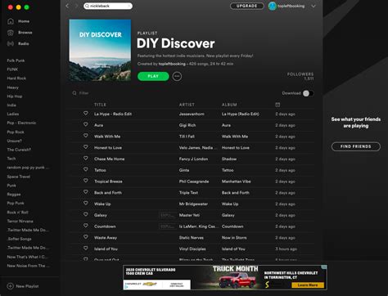388x296 pixels.
Task: Open artist Fancy J London
Action: pos(193,159)
